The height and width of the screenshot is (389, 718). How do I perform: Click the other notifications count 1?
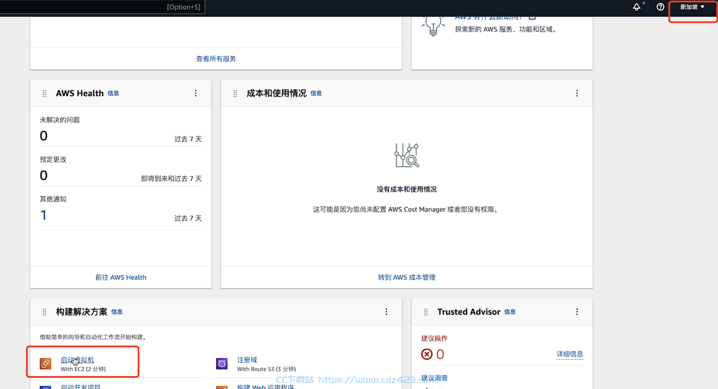[x=44, y=215]
